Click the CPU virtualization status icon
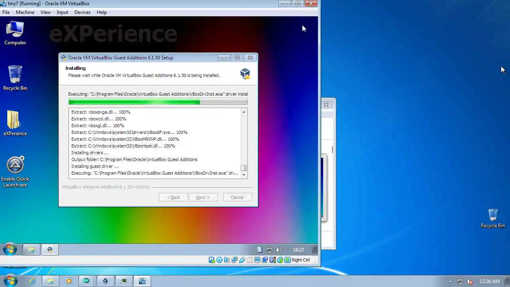The image size is (510, 287). pos(273,260)
